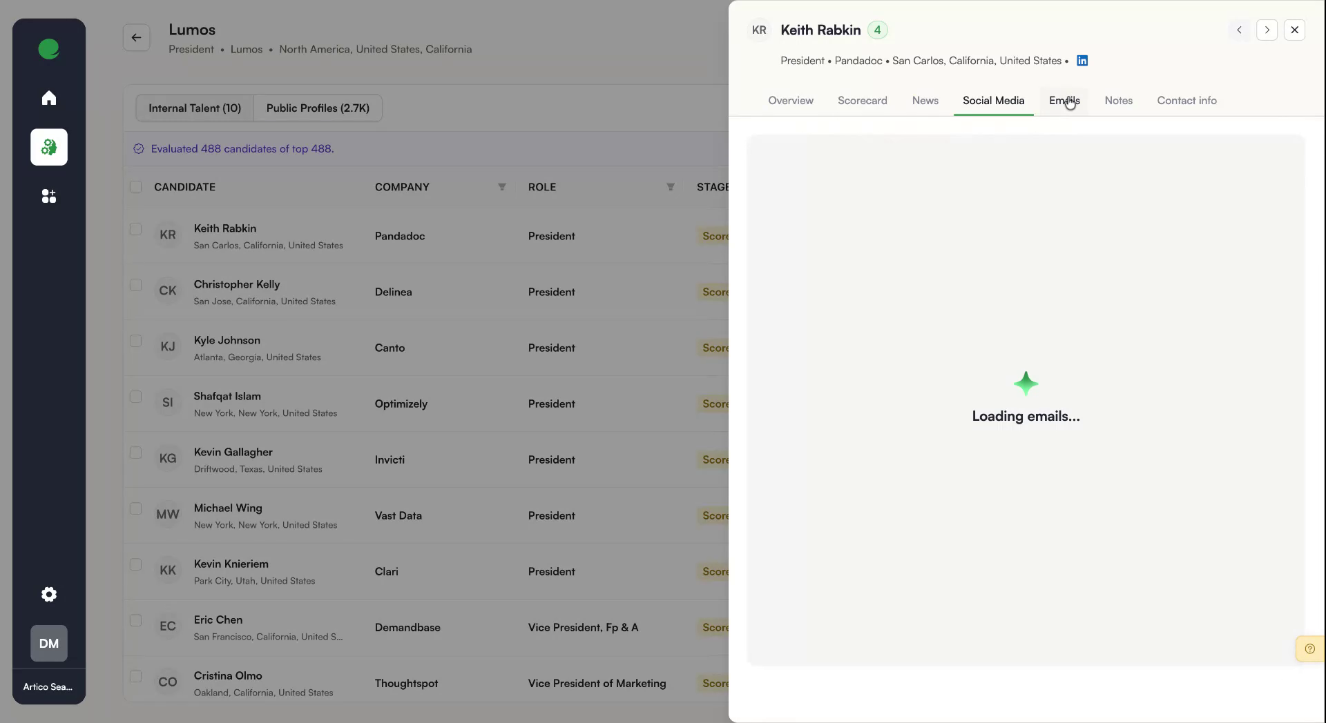Open the Contact info tab

(x=1186, y=101)
